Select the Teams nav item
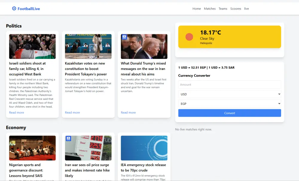The width and height of the screenshot is (299, 181). click(x=223, y=9)
